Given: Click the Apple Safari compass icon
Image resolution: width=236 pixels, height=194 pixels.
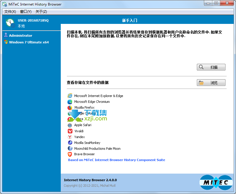Looking at the screenshot, I should 70,125.
